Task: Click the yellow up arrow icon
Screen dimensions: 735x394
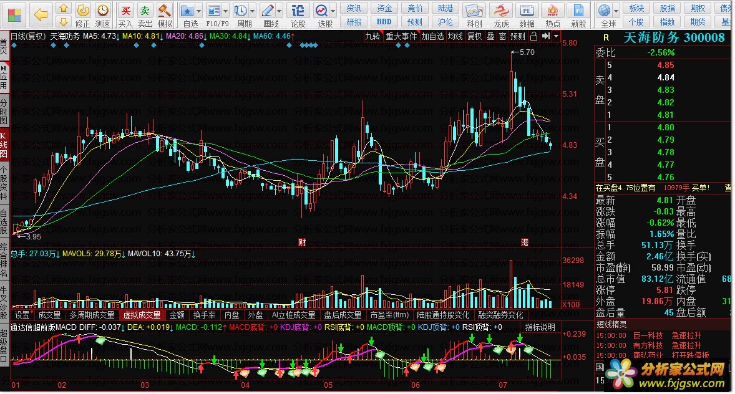Action: 64,9
